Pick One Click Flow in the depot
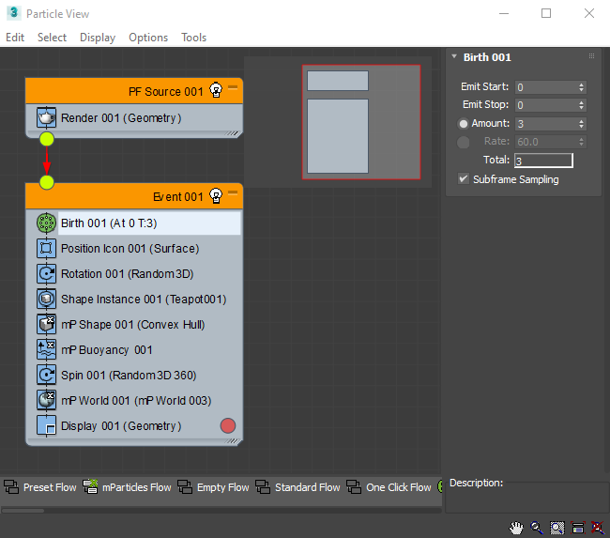 tap(389, 487)
